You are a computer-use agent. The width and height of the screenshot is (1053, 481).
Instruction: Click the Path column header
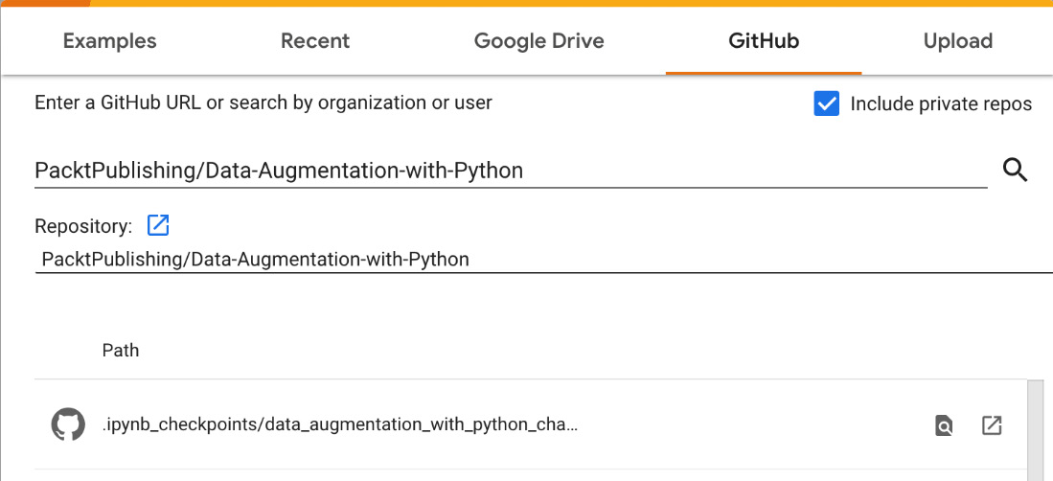121,351
